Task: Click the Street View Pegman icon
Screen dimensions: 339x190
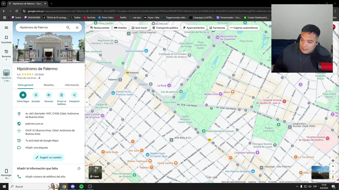Action: (333, 177)
